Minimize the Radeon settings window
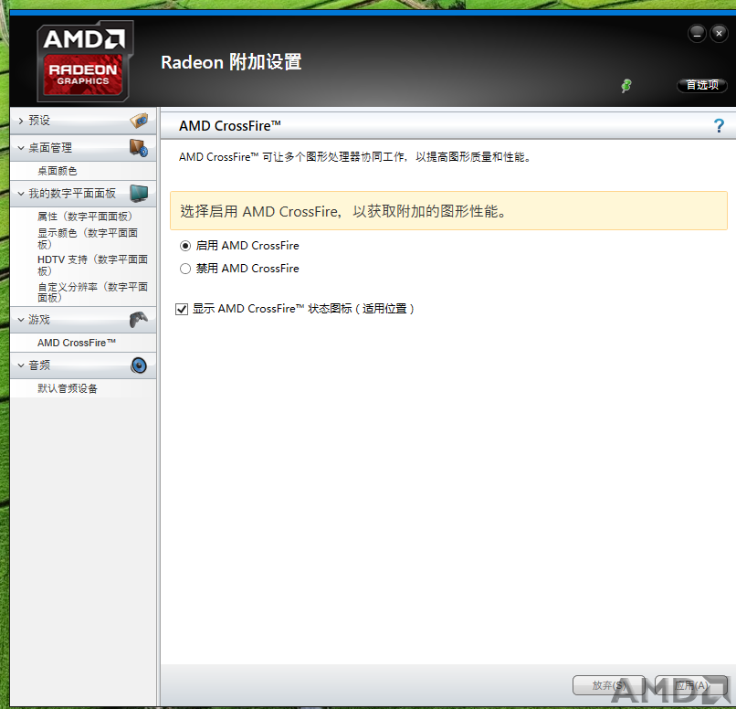Viewport: 736px width, 709px height. tap(697, 34)
